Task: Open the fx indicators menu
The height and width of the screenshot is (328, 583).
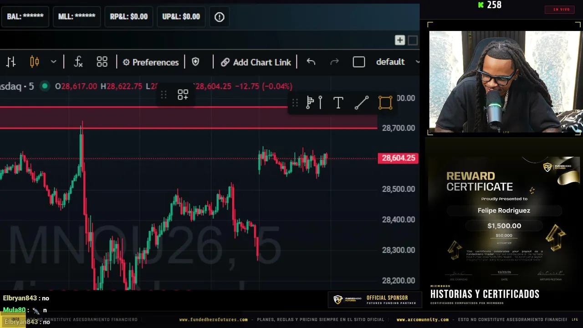Action: (78, 62)
